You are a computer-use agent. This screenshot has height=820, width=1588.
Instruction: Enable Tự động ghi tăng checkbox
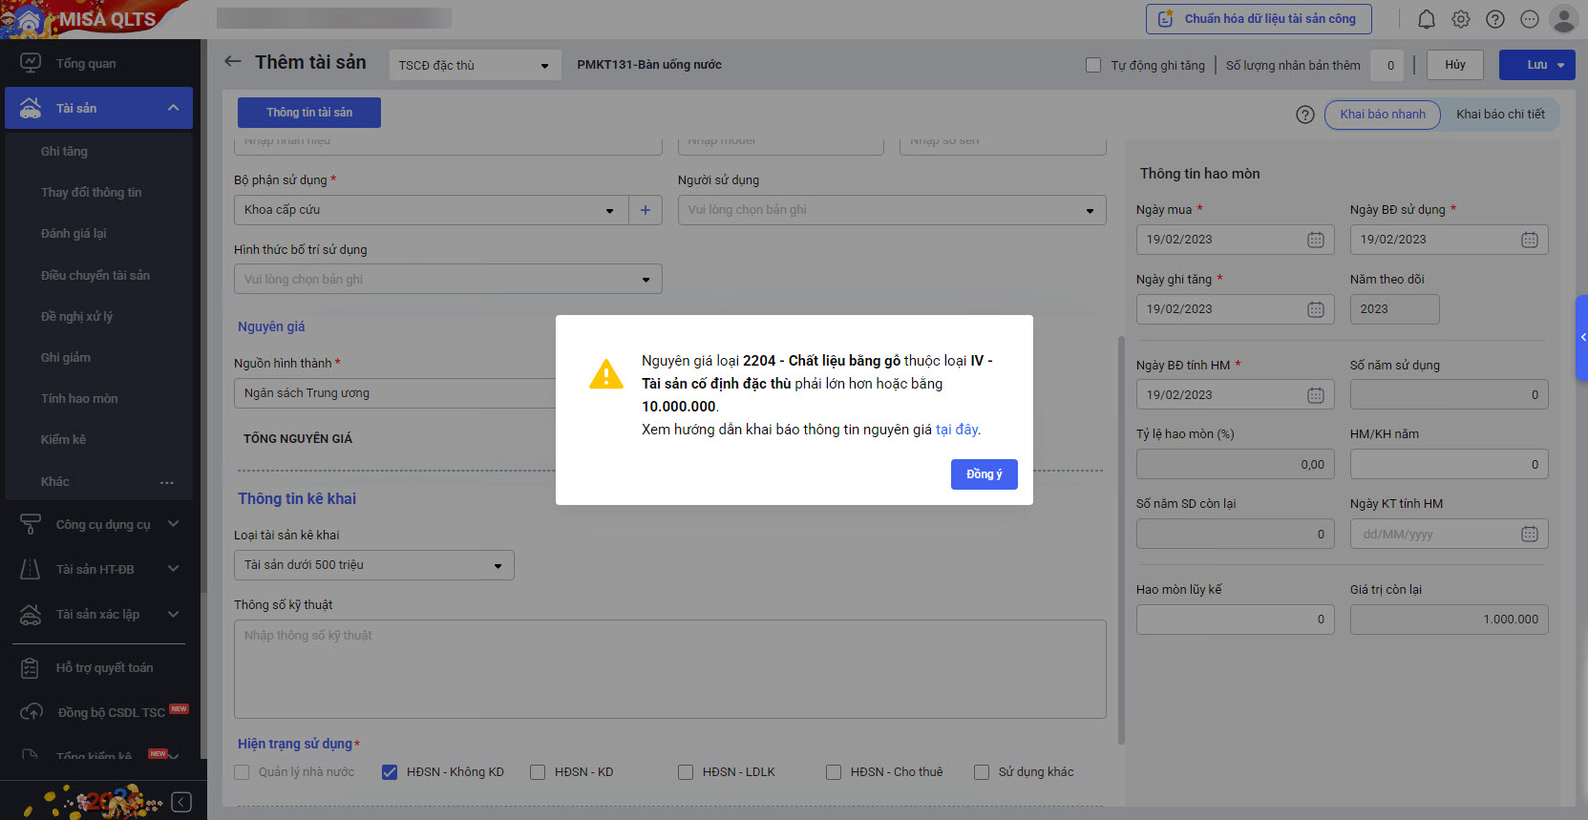click(1093, 65)
